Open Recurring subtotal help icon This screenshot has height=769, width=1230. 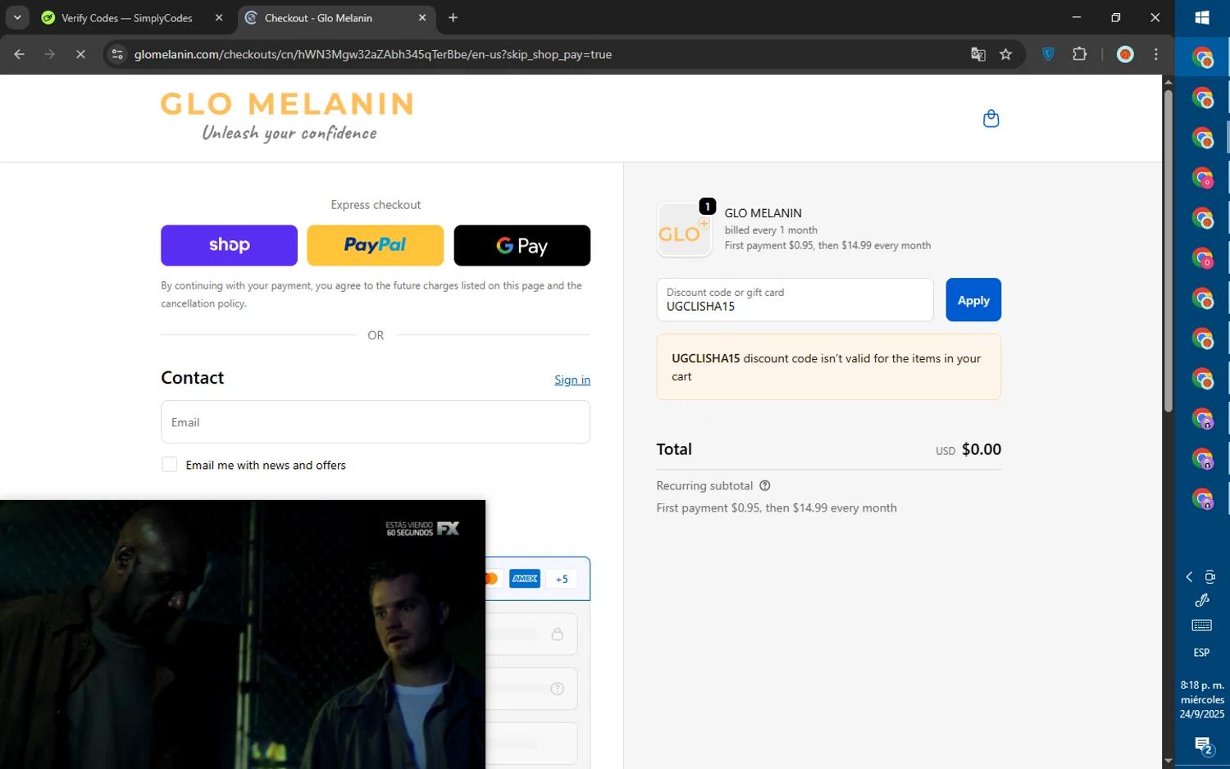[x=764, y=485]
